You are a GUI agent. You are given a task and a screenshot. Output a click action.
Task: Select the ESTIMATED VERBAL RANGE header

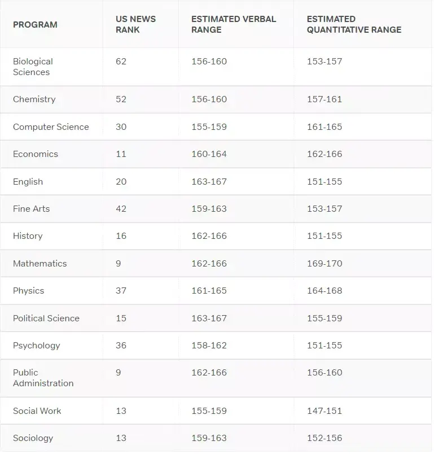pos(234,24)
